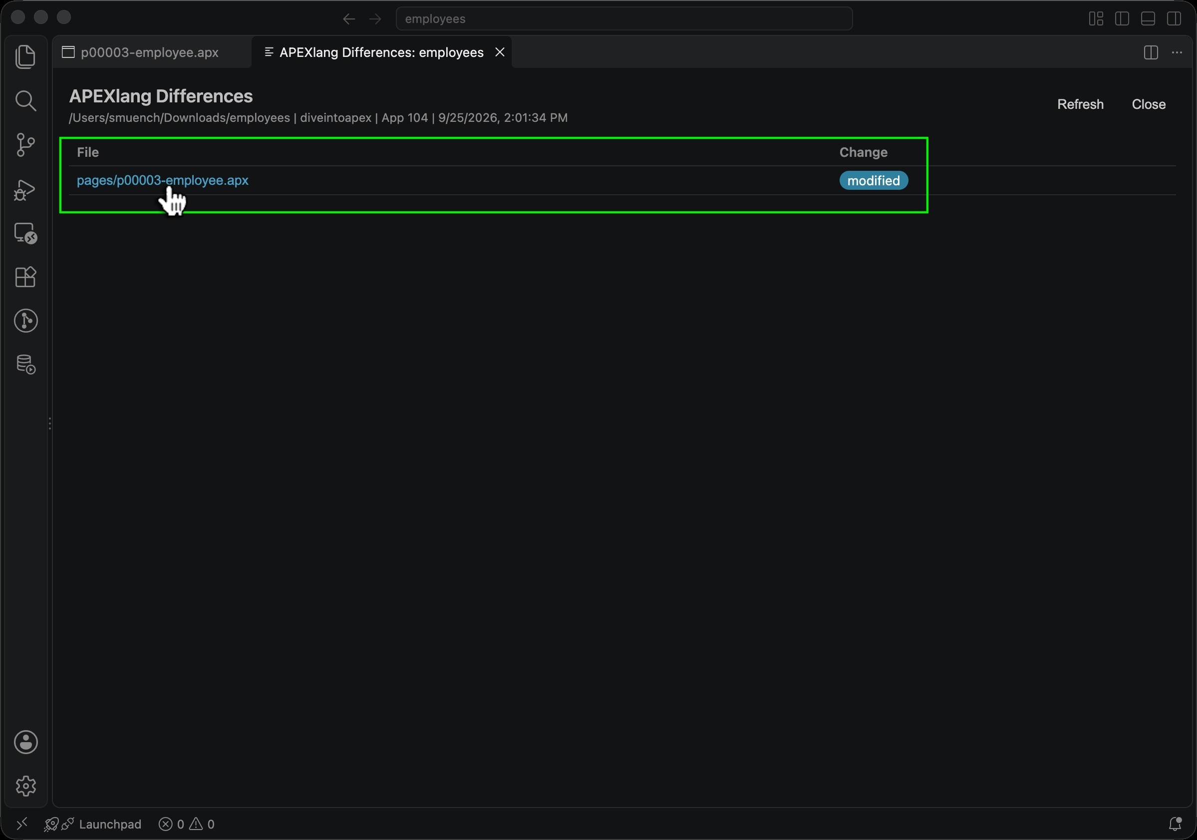Open the Remote Explorer view
This screenshot has height=840, width=1197.
point(25,233)
